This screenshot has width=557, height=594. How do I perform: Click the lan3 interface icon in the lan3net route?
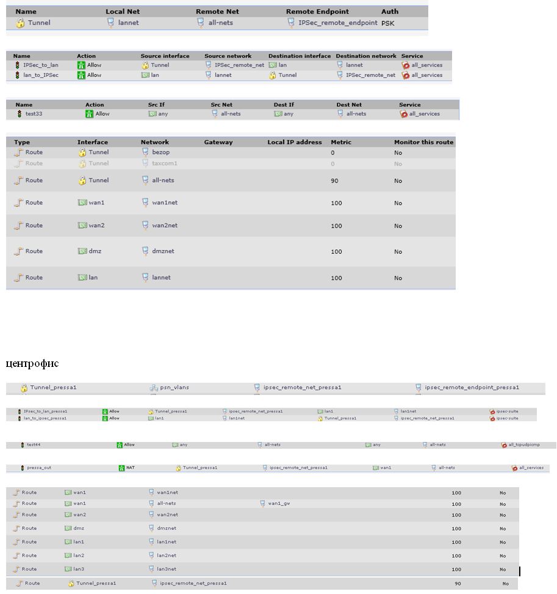(68, 569)
